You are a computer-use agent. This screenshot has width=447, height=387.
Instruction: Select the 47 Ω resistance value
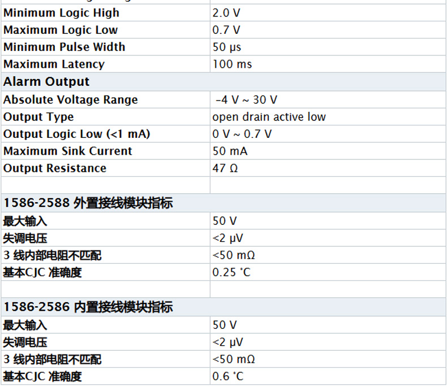(225, 168)
